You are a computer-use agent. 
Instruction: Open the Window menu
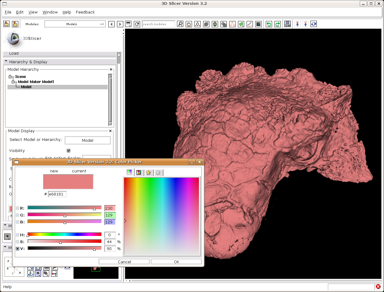(x=50, y=12)
